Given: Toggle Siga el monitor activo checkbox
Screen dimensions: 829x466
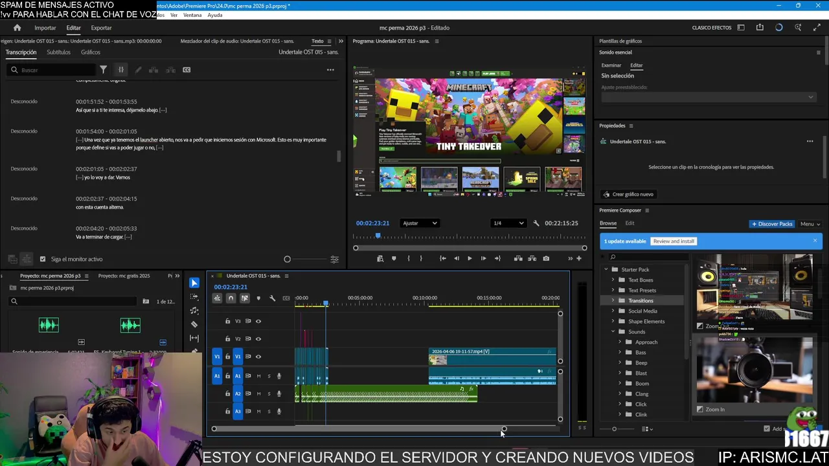Looking at the screenshot, I should [43, 259].
